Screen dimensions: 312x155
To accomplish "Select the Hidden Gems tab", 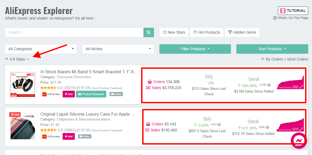I will coord(242,32).
